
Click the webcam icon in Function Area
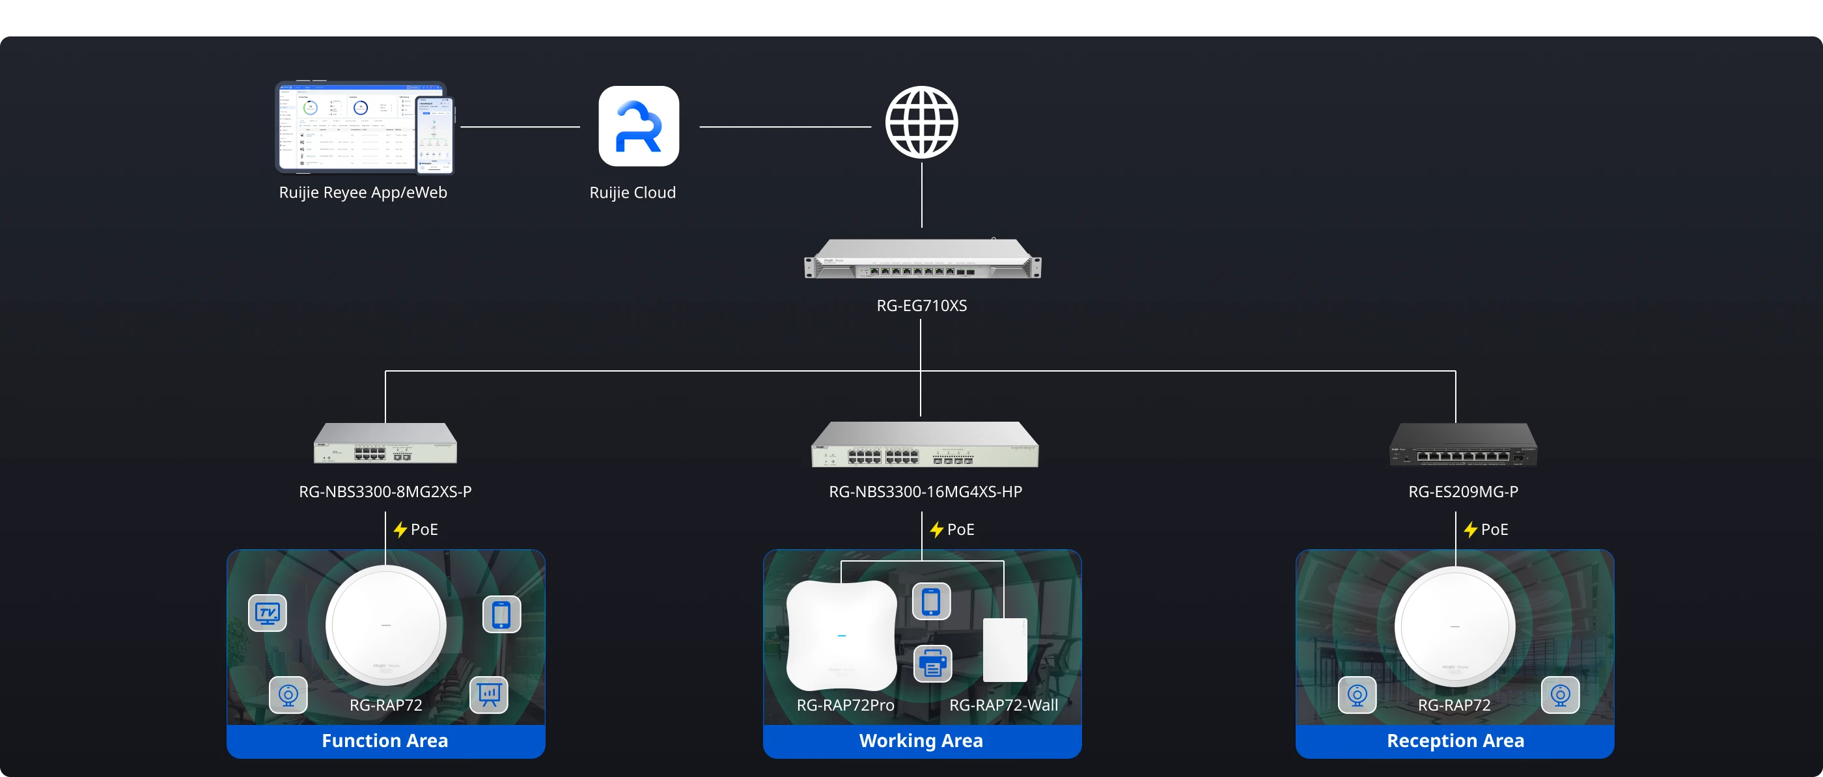288,695
